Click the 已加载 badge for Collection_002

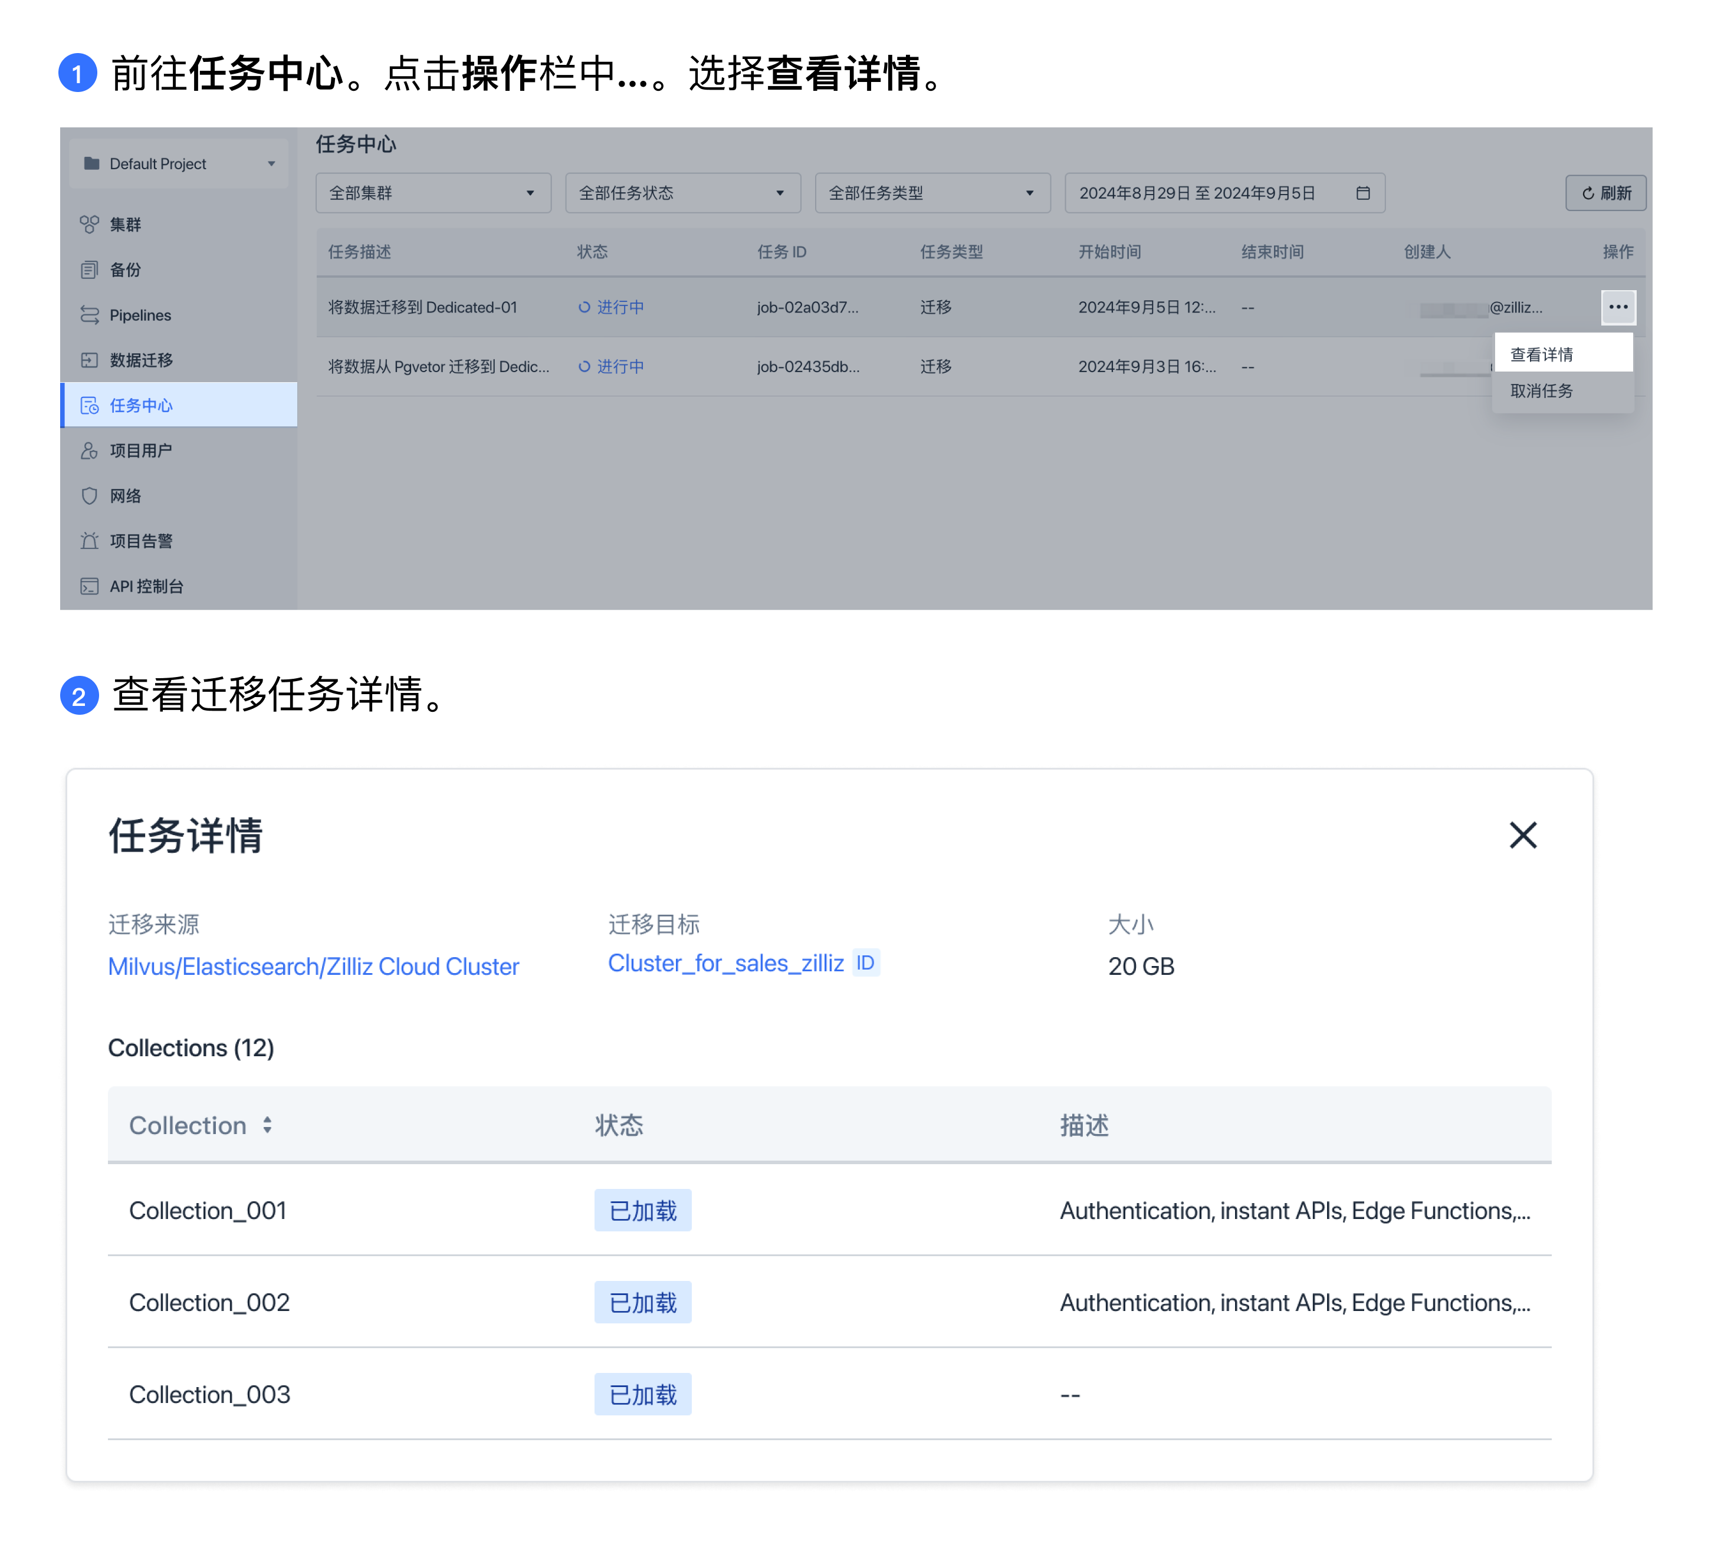tap(642, 1302)
